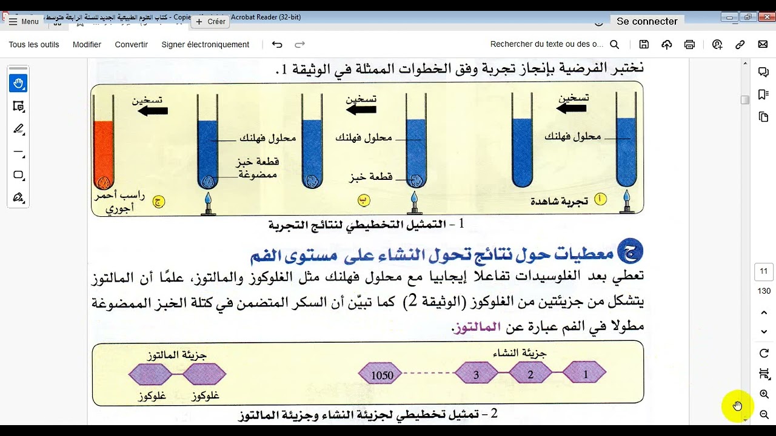
Task: Click the undo arrow icon
Action: [x=277, y=45]
